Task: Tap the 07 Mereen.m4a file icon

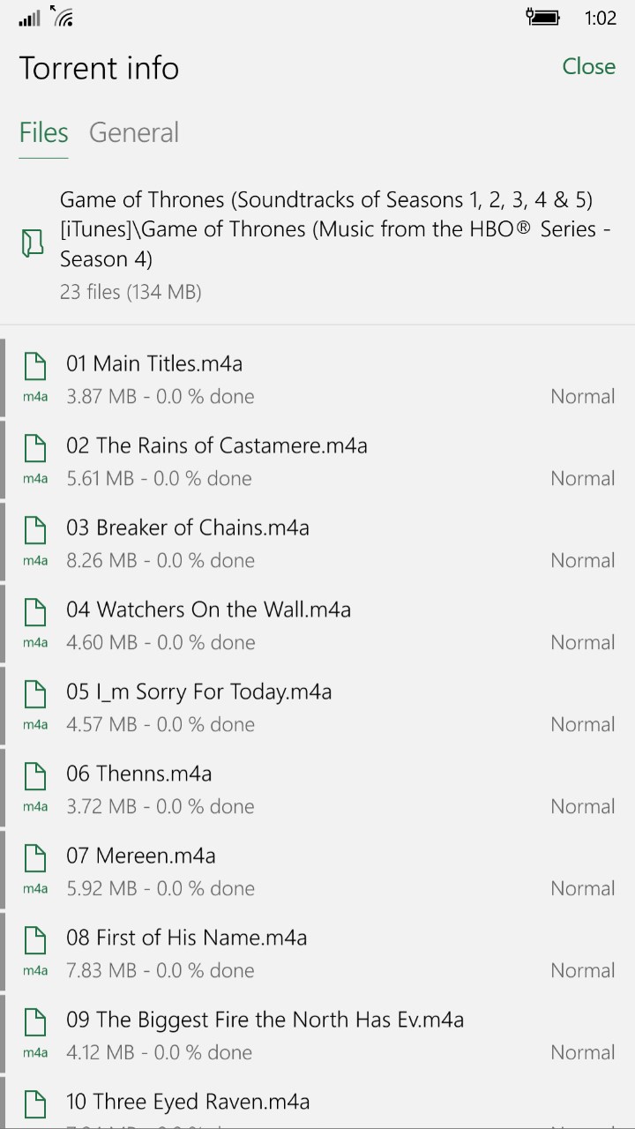Action: 35,858
